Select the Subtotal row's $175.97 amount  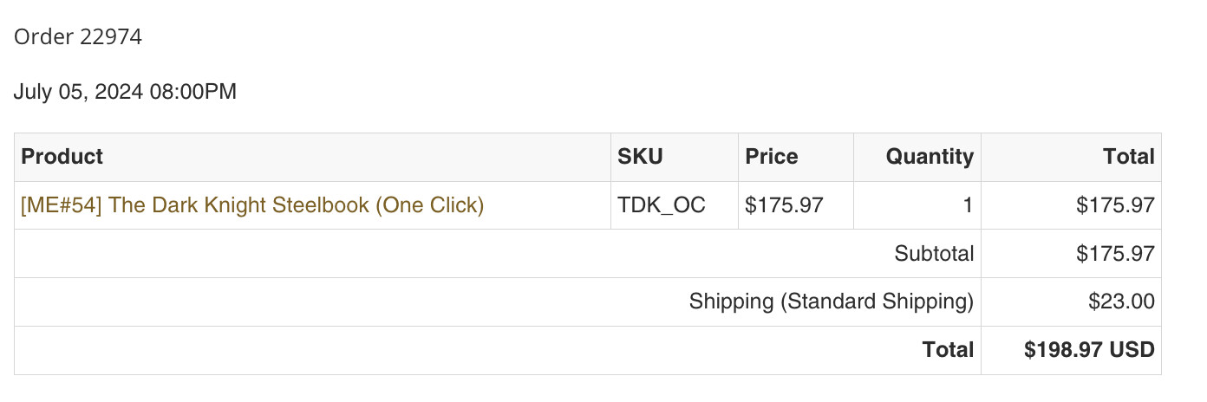coord(1115,254)
